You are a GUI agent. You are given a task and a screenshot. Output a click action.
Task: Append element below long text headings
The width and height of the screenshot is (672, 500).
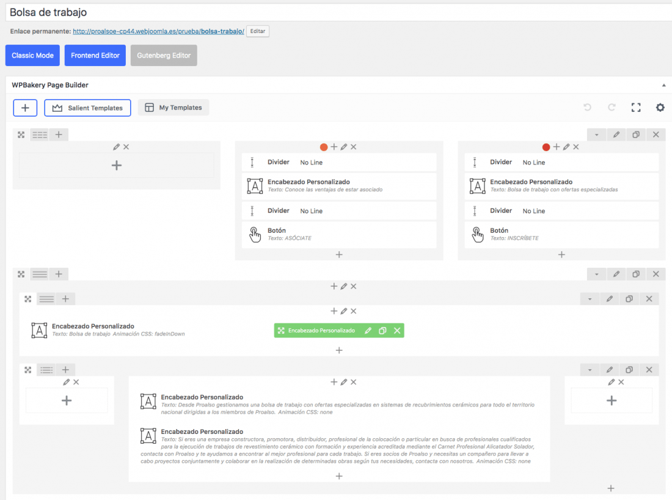coord(339,476)
